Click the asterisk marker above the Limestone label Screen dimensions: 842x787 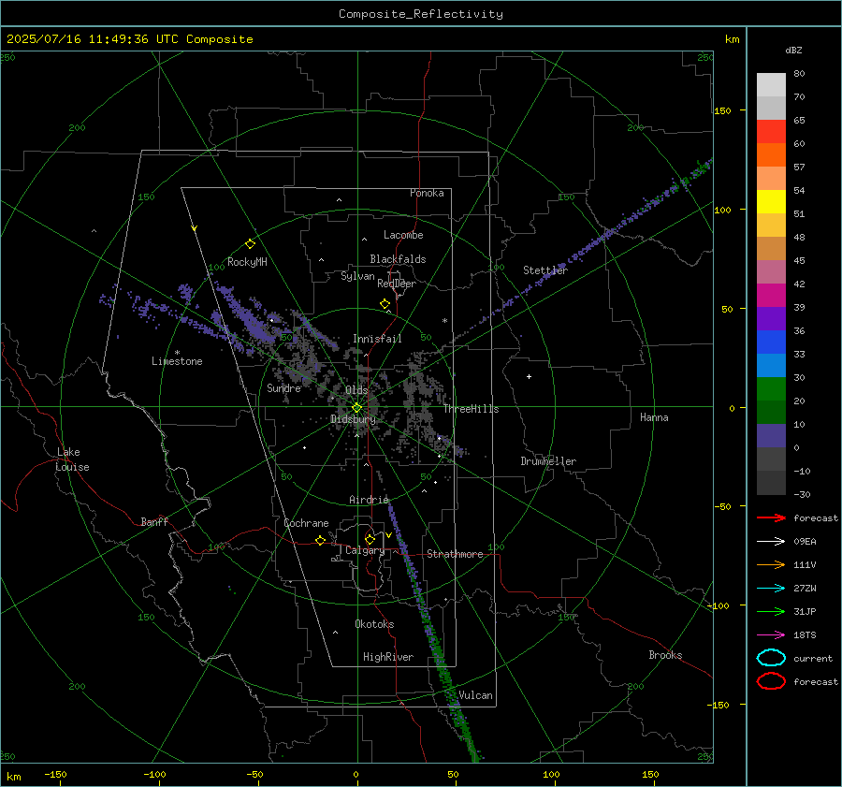(177, 353)
